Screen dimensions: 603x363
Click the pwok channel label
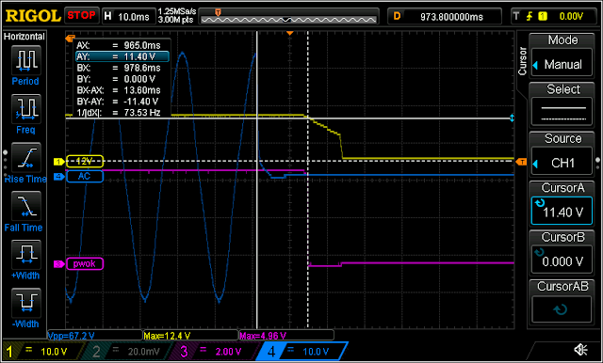(85, 263)
